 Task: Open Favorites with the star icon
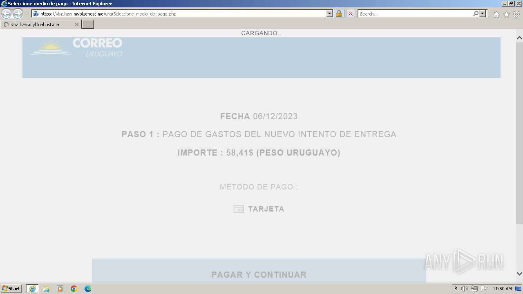(x=506, y=14)
